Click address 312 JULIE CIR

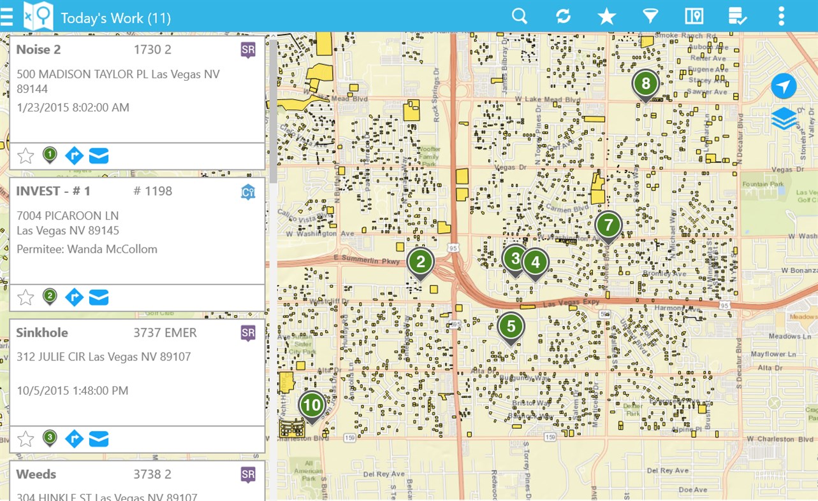click(104, 356)
